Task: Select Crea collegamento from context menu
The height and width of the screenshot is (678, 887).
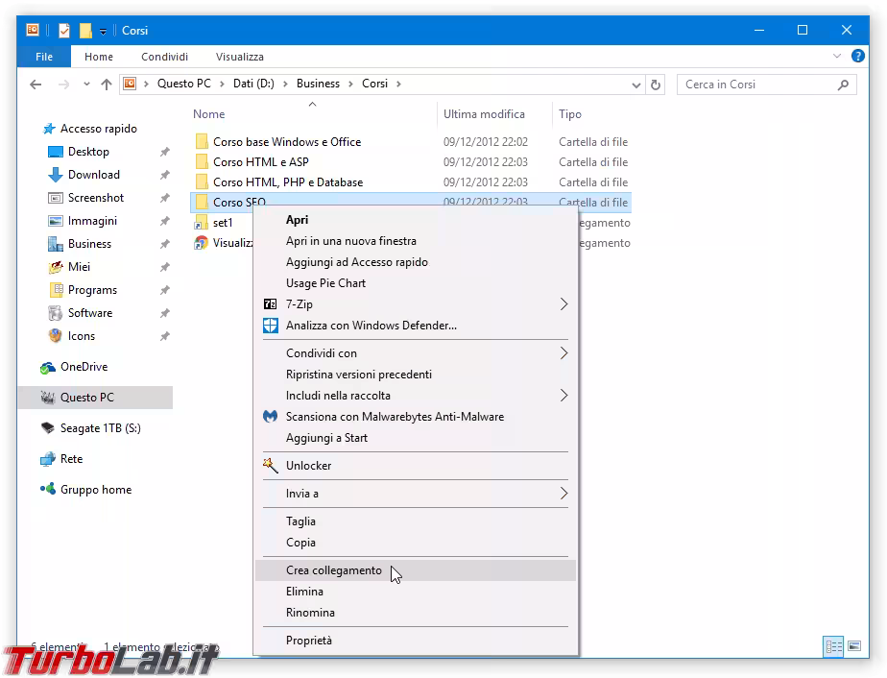Action: pos(333,570)
